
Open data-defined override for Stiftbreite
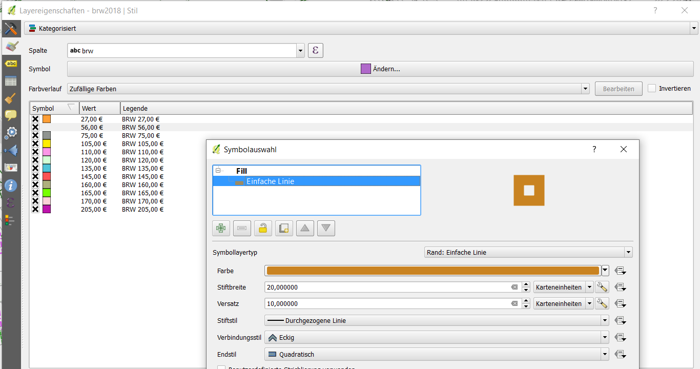[x=621, y=286]
